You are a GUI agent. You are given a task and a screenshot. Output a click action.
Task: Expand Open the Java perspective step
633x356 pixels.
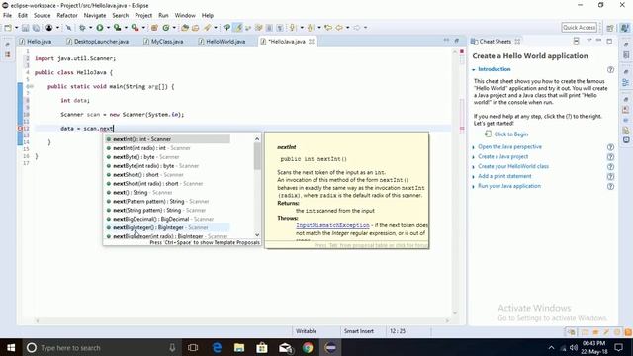click(x=474, y=147)
